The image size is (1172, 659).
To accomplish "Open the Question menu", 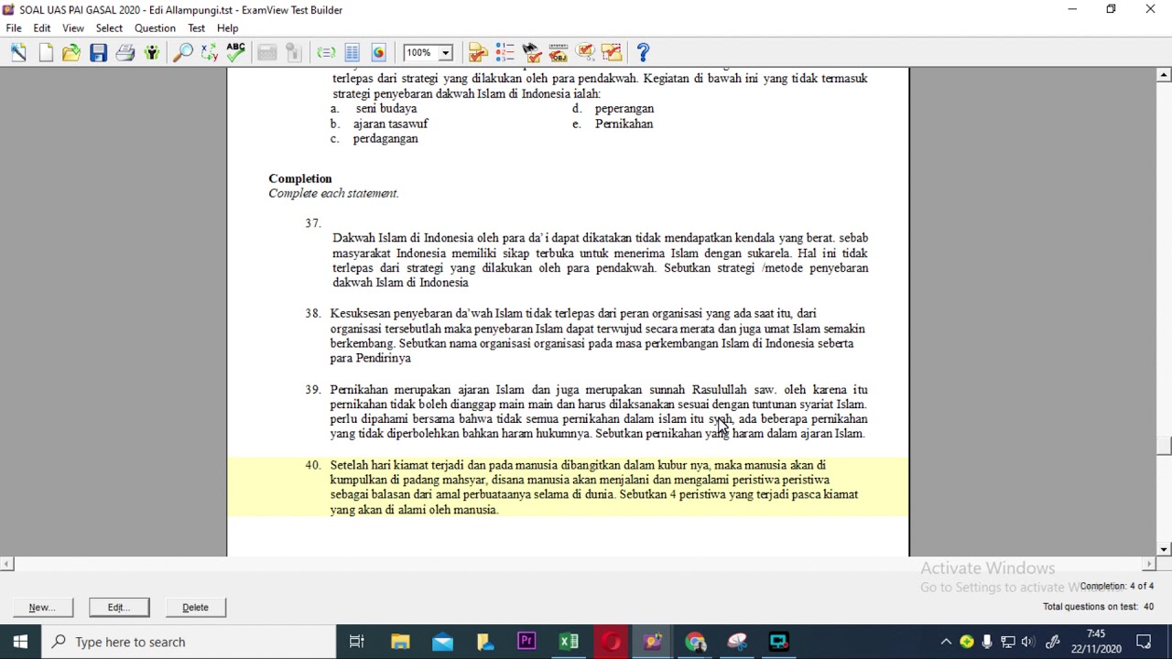I will click(x=155, y=28).
